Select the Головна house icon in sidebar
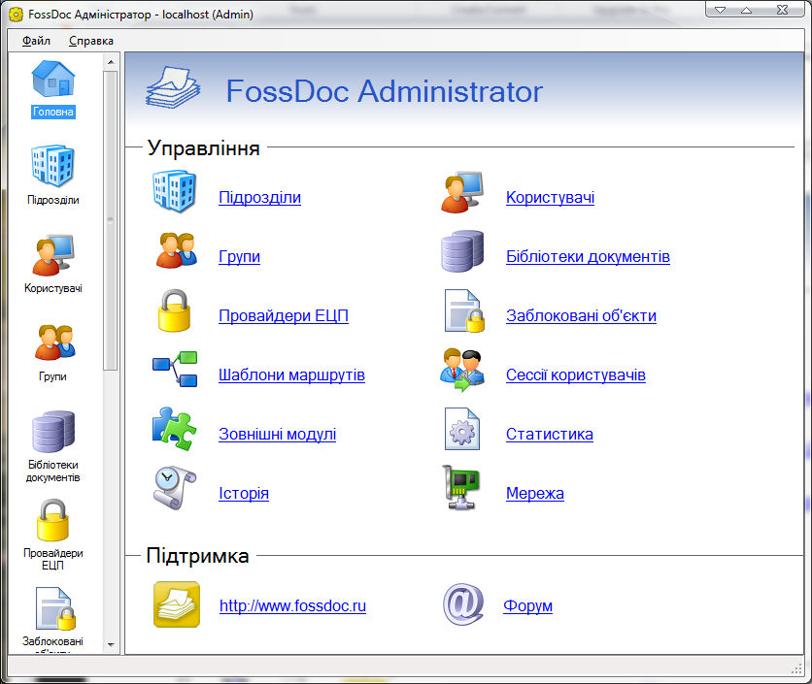Screen dimensions: 812x684 (x=52, y=79)
